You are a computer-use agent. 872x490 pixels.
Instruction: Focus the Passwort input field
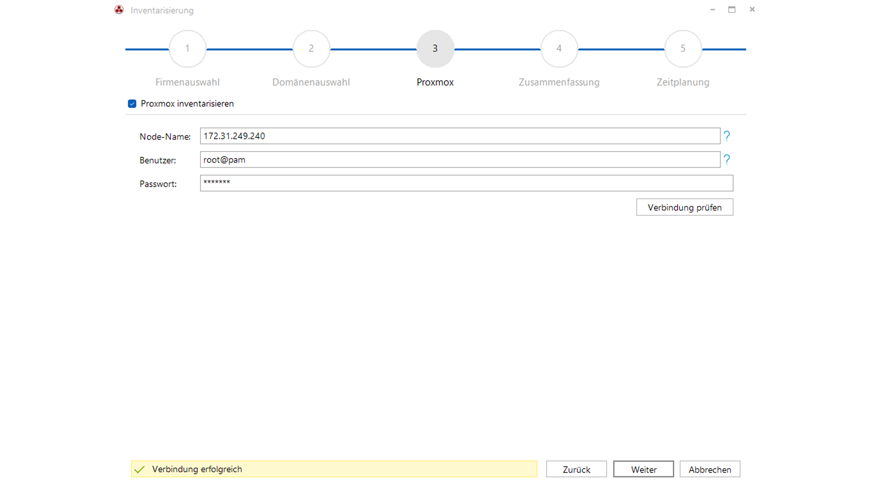tap(466, 183)
